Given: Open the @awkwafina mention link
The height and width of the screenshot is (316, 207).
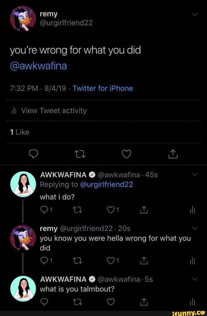Looking at the screenshot, I should [x=38, y=67].
